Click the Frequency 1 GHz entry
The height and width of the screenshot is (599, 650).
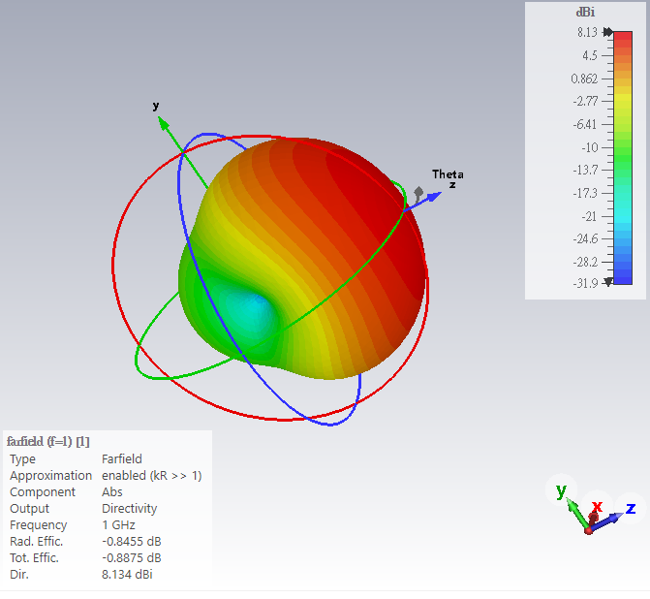pyautogui.click(x=125, y=524)
